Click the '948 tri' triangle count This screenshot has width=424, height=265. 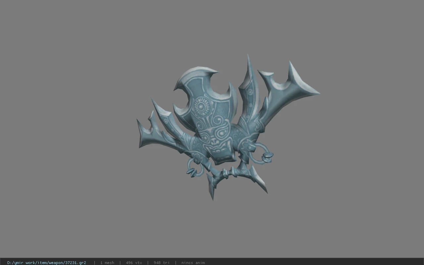[162, 263]
